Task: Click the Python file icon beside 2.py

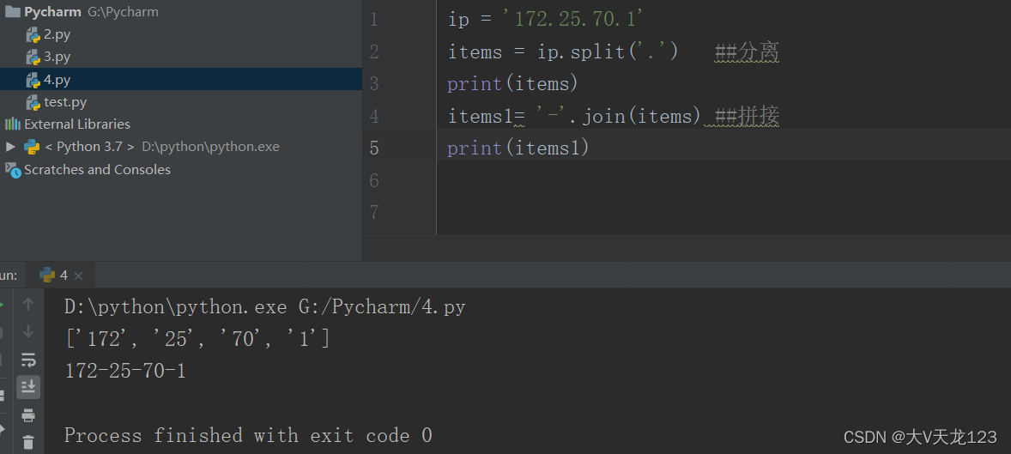Action: [33, 35]
